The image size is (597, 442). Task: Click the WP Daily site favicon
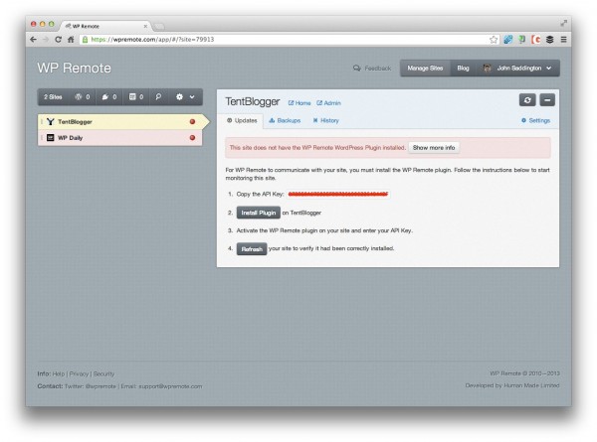click(51, 138)
